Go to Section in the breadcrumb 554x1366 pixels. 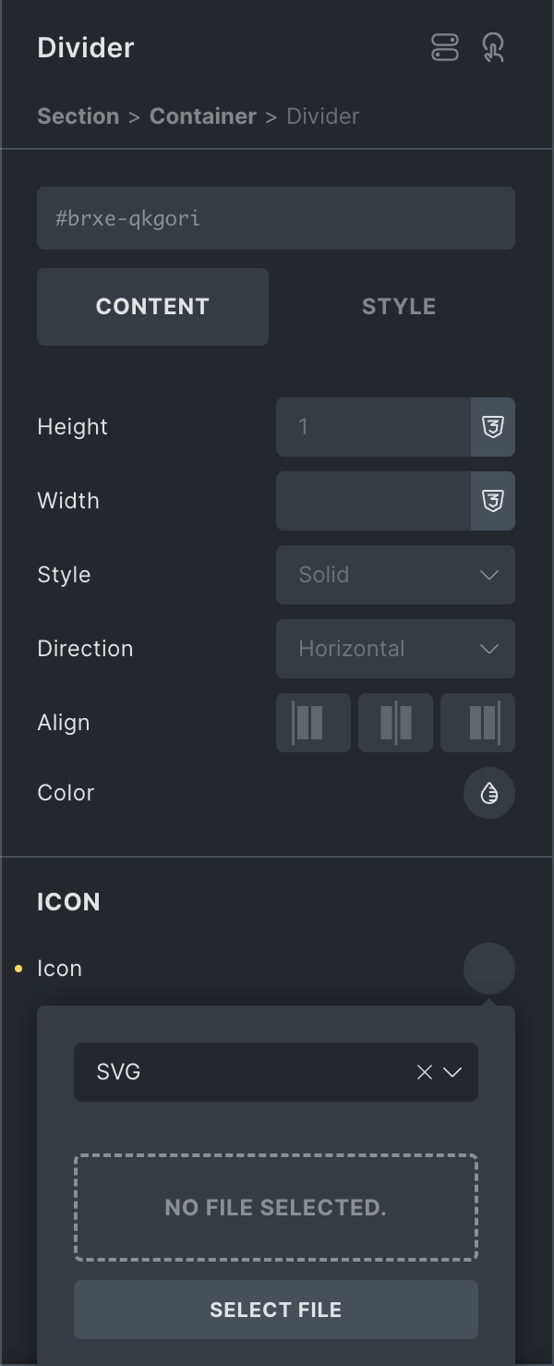pos(78,116)
